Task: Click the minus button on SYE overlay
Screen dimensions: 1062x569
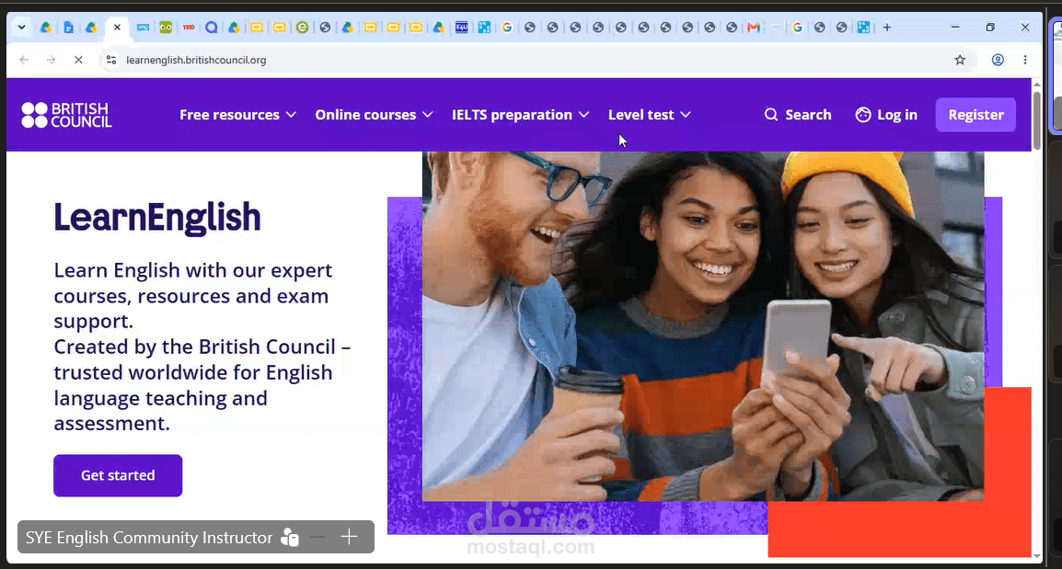Action: coord(317,537)
